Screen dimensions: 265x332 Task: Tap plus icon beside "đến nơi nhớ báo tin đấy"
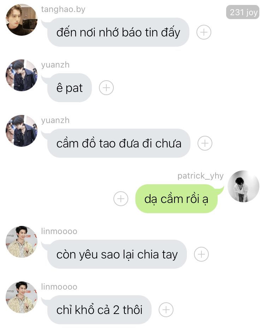tap(204, 32)
